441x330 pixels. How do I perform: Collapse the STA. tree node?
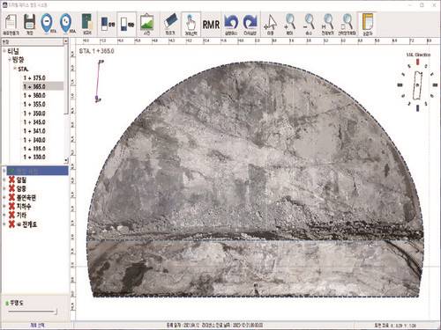[x=15, y=69]
